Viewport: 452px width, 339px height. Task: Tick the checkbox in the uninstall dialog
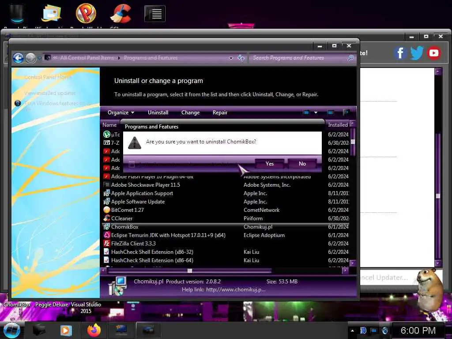(x=132, y=165)
